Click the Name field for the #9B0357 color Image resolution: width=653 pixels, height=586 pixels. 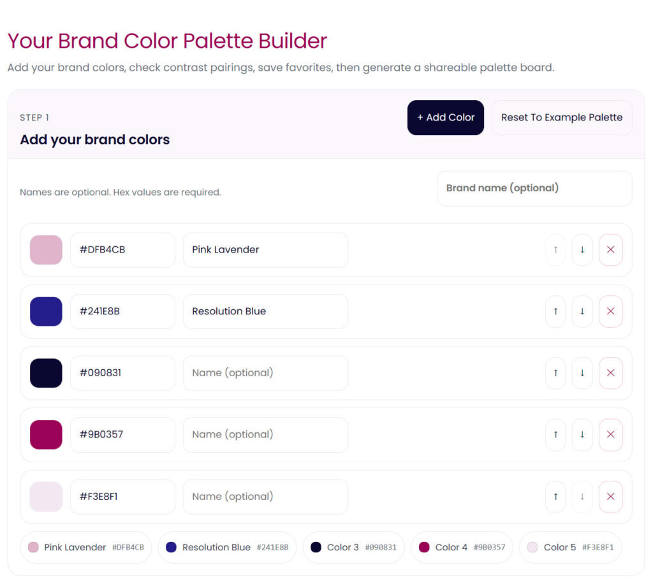point(265,435)
